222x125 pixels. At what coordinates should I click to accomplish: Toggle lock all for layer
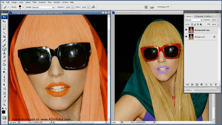tap(201, 24)
